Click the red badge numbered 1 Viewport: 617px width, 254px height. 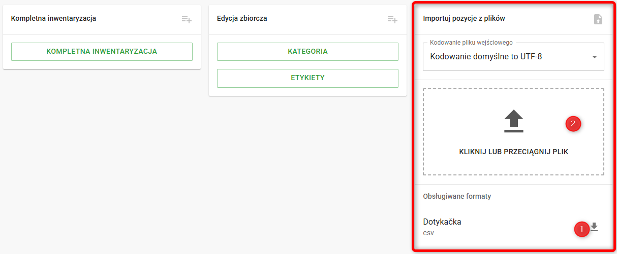pos(581,229)
